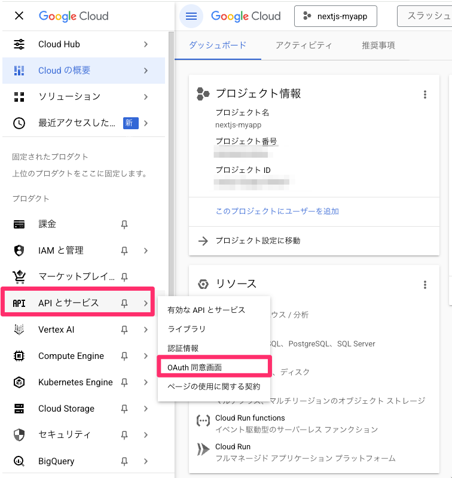Open Cloud Run functions resource link
The width and height of the screenshot is (452, 478).
coord(250,418)
